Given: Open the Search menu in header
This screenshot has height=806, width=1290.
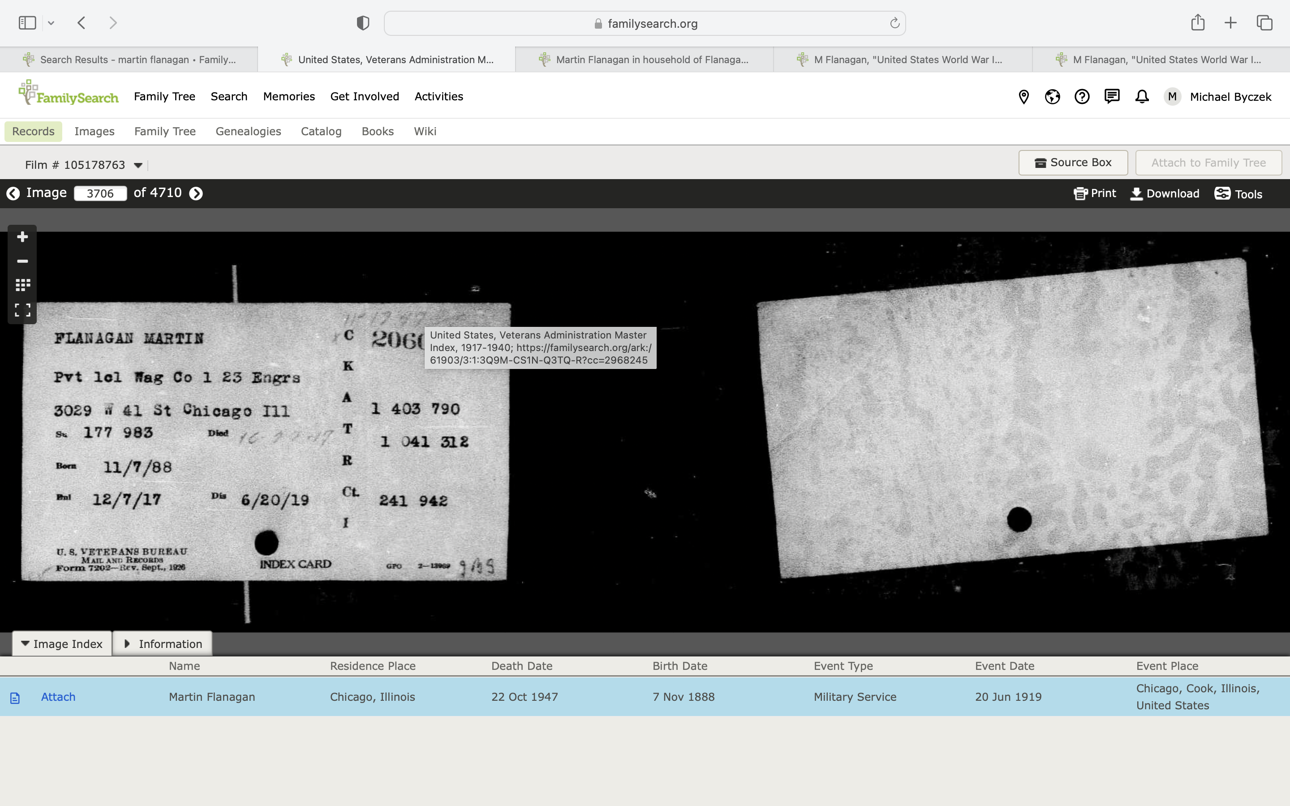Looking at the screenshot, I should [229, 96].
